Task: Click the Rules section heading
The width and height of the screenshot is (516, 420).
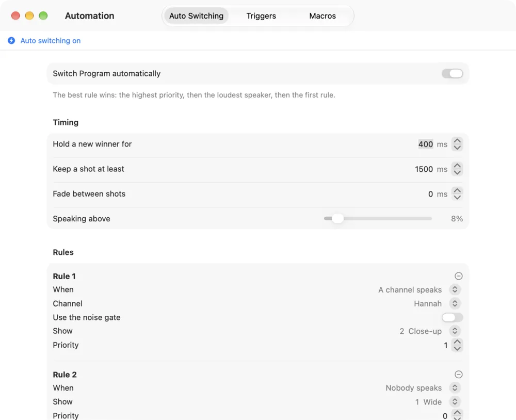Action: [63, 252]
